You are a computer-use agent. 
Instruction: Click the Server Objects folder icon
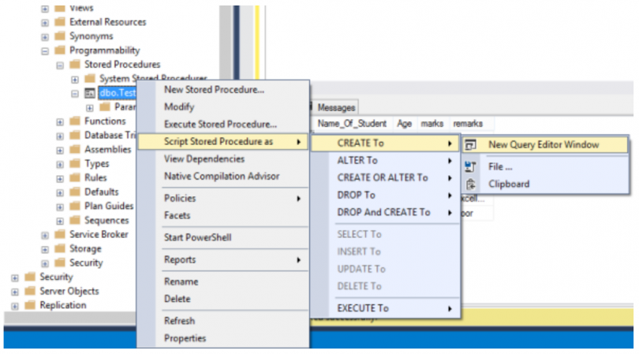31,291
